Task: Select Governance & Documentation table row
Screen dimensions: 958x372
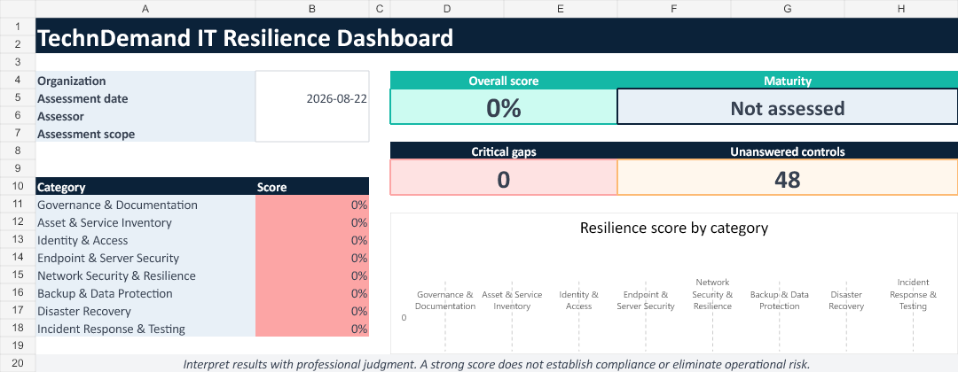Action: coord(202,205)
